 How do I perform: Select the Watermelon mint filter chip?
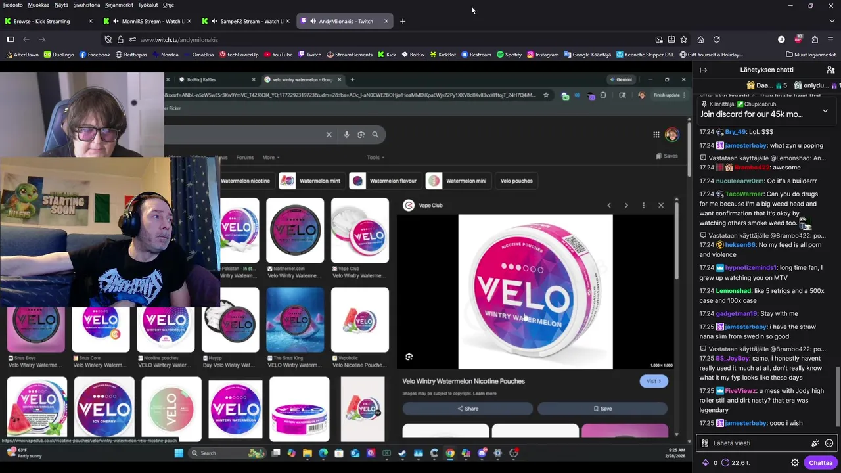pyautogui.click(x=312, y=181)
